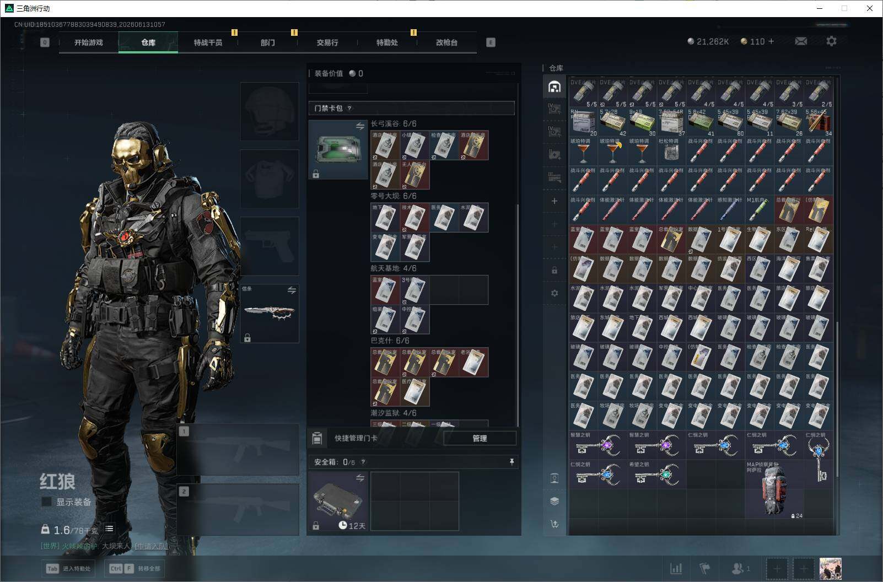Image resolution: width=883 pixels, height=582 pixels.
Task: Open the 改枪台 tab
Action: 446,42
